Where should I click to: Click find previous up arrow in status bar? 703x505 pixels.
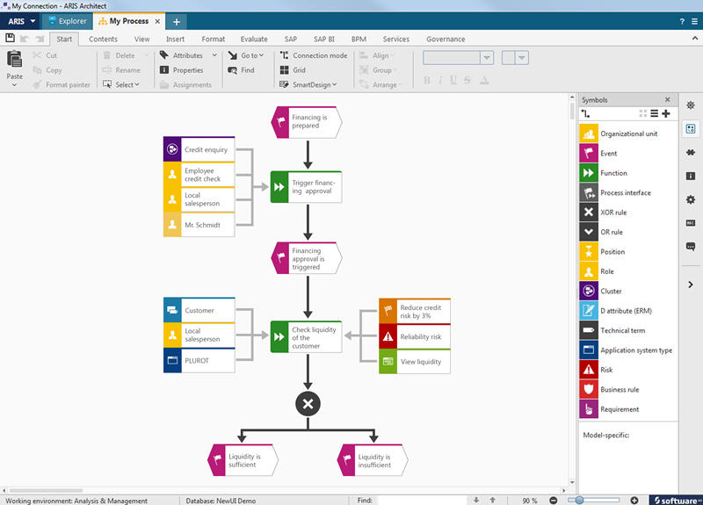click(x=492, y=500)
